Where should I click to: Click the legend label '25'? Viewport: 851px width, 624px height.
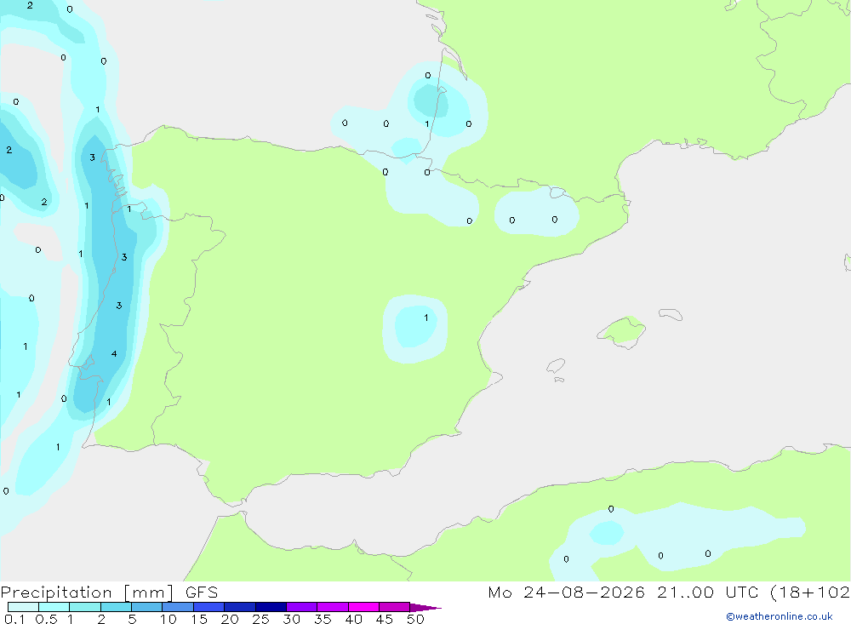(260, 619)
